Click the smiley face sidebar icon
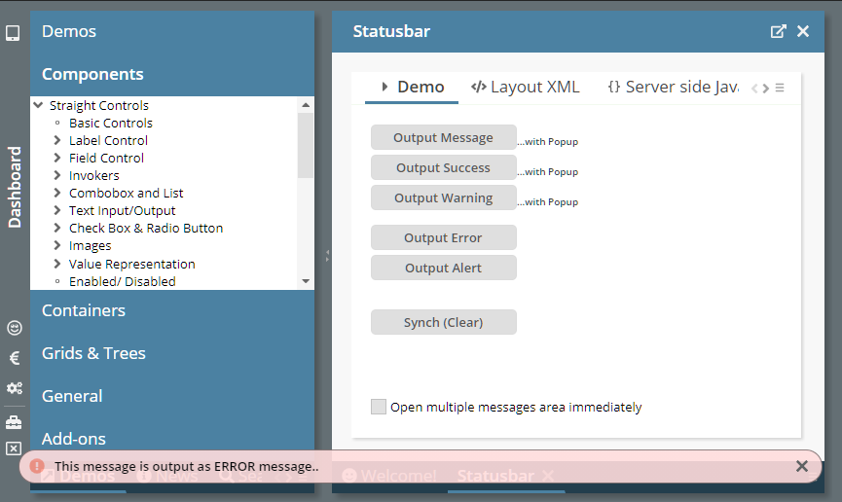842x502 pixels. 14,328
